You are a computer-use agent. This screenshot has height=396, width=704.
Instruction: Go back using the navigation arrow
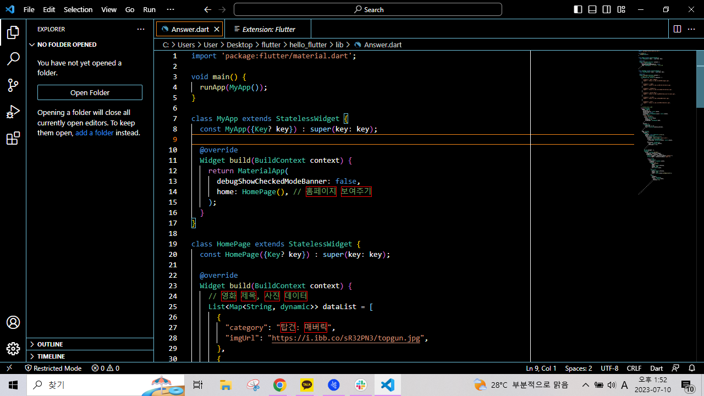tap(207, 9)
